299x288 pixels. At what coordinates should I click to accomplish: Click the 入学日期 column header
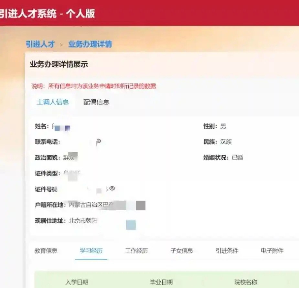point(77,282)
